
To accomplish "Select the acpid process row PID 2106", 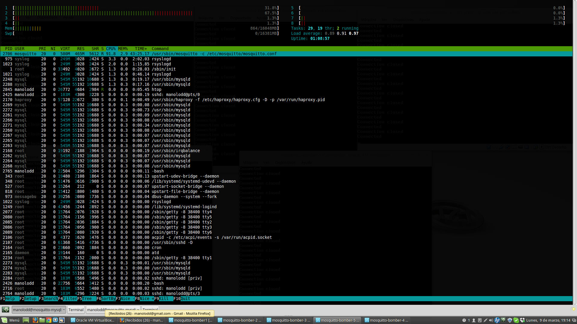I will pos(286,237).
